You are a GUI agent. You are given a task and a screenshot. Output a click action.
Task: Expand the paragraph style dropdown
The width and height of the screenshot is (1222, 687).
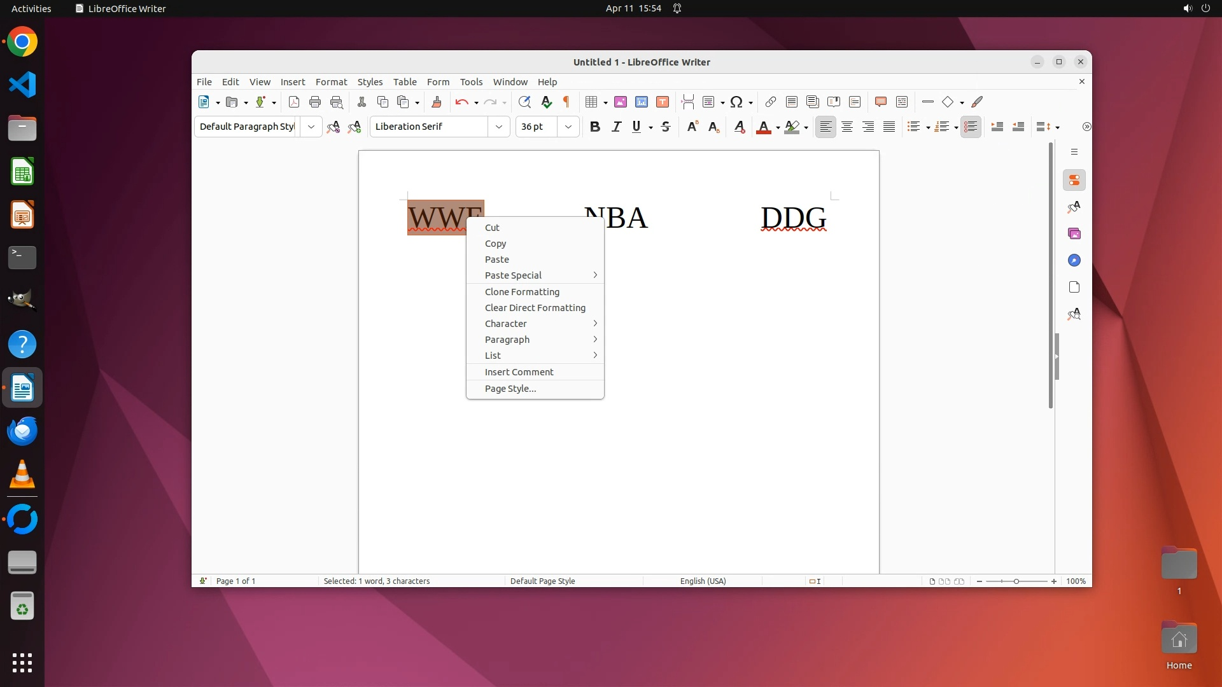(x=311, y=127)
